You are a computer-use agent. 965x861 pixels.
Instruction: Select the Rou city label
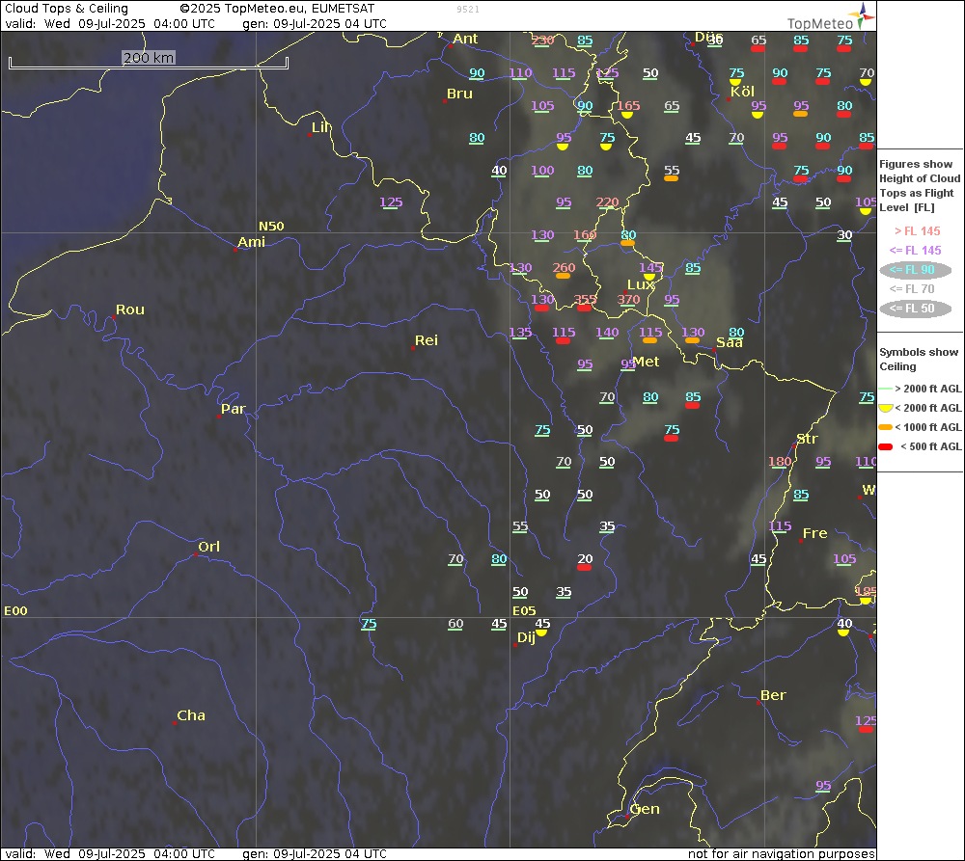pyautogui.click(x=130, y=309)
